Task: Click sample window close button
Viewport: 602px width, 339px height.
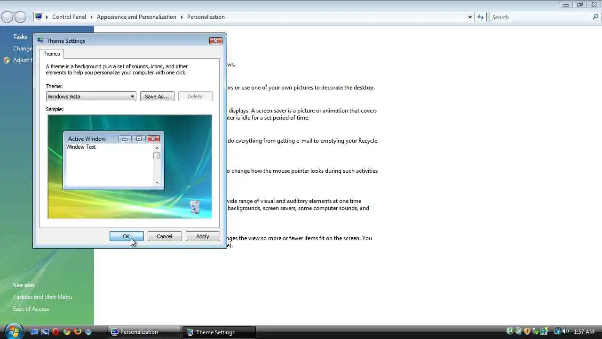Action: point(153,138)
